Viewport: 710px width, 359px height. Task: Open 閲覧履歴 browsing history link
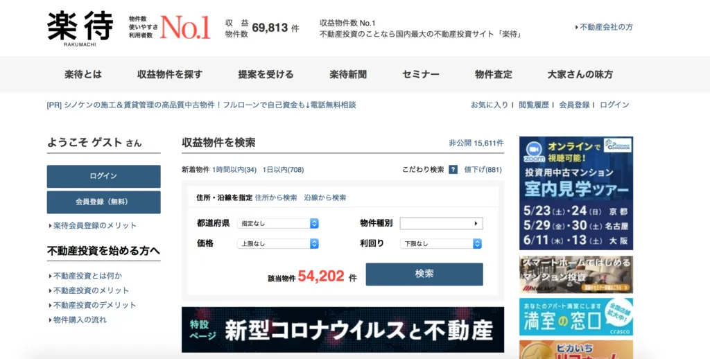(x=533, y=105)
